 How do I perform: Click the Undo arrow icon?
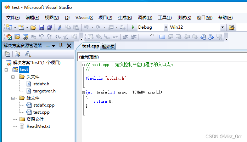(86, 27)
